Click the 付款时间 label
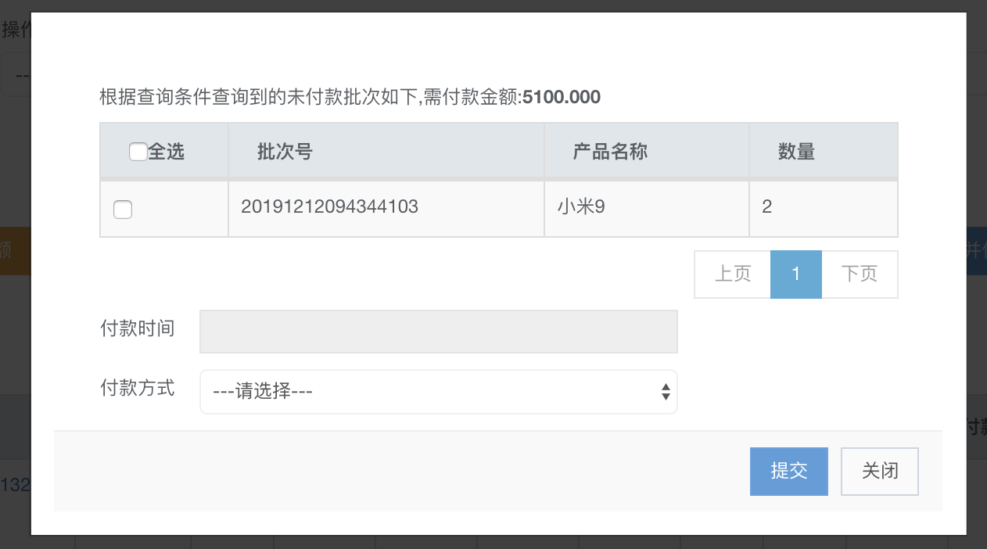 137,328
